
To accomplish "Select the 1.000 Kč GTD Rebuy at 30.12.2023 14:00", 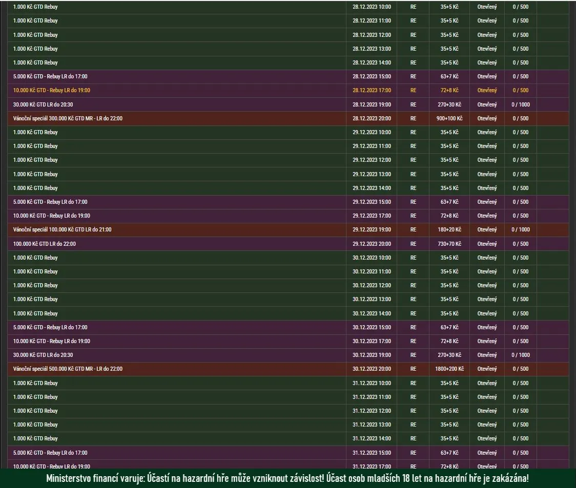I will coord(35,313).
